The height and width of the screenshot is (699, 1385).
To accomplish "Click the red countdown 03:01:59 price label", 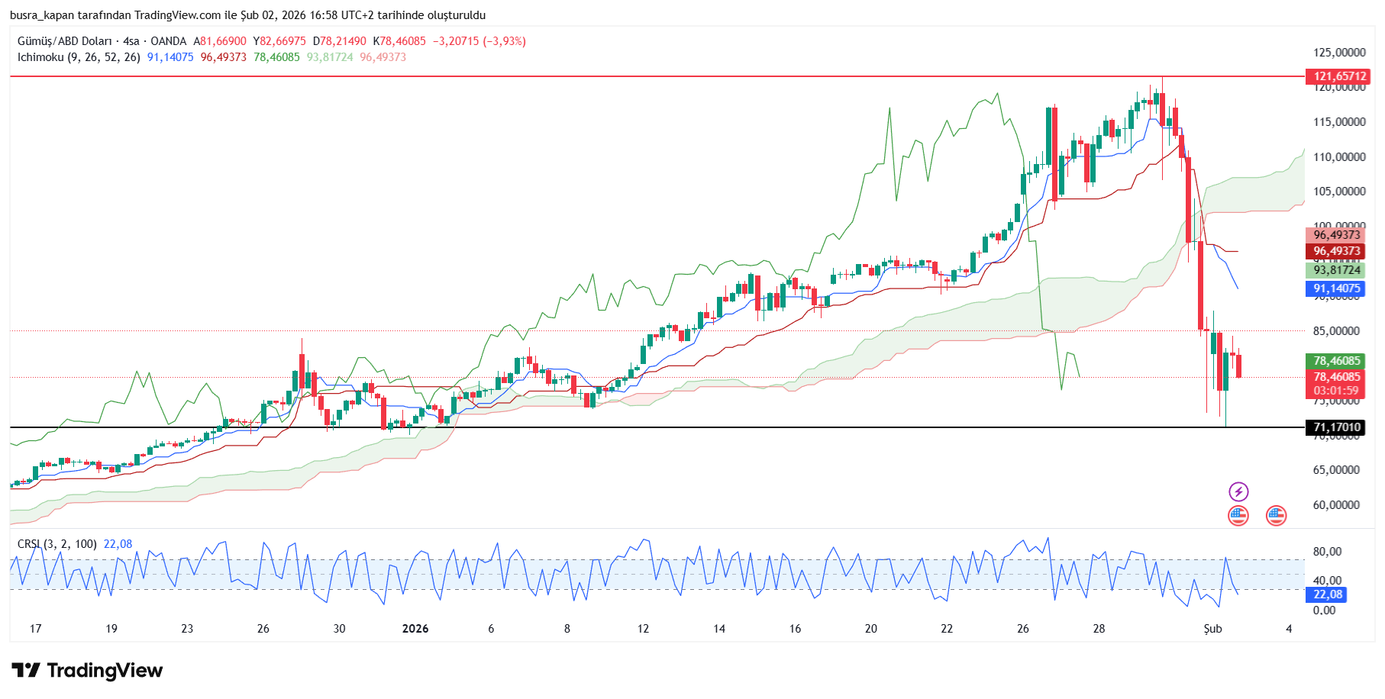I will (1335, 391).
